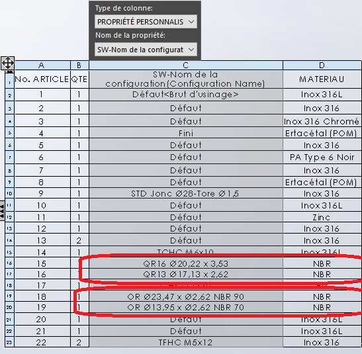Click the QR16 Ø20,22 x 3,53 cell
Image resolution: width=362 pixels, height=354 pixels.
click(x=186, y=263)
